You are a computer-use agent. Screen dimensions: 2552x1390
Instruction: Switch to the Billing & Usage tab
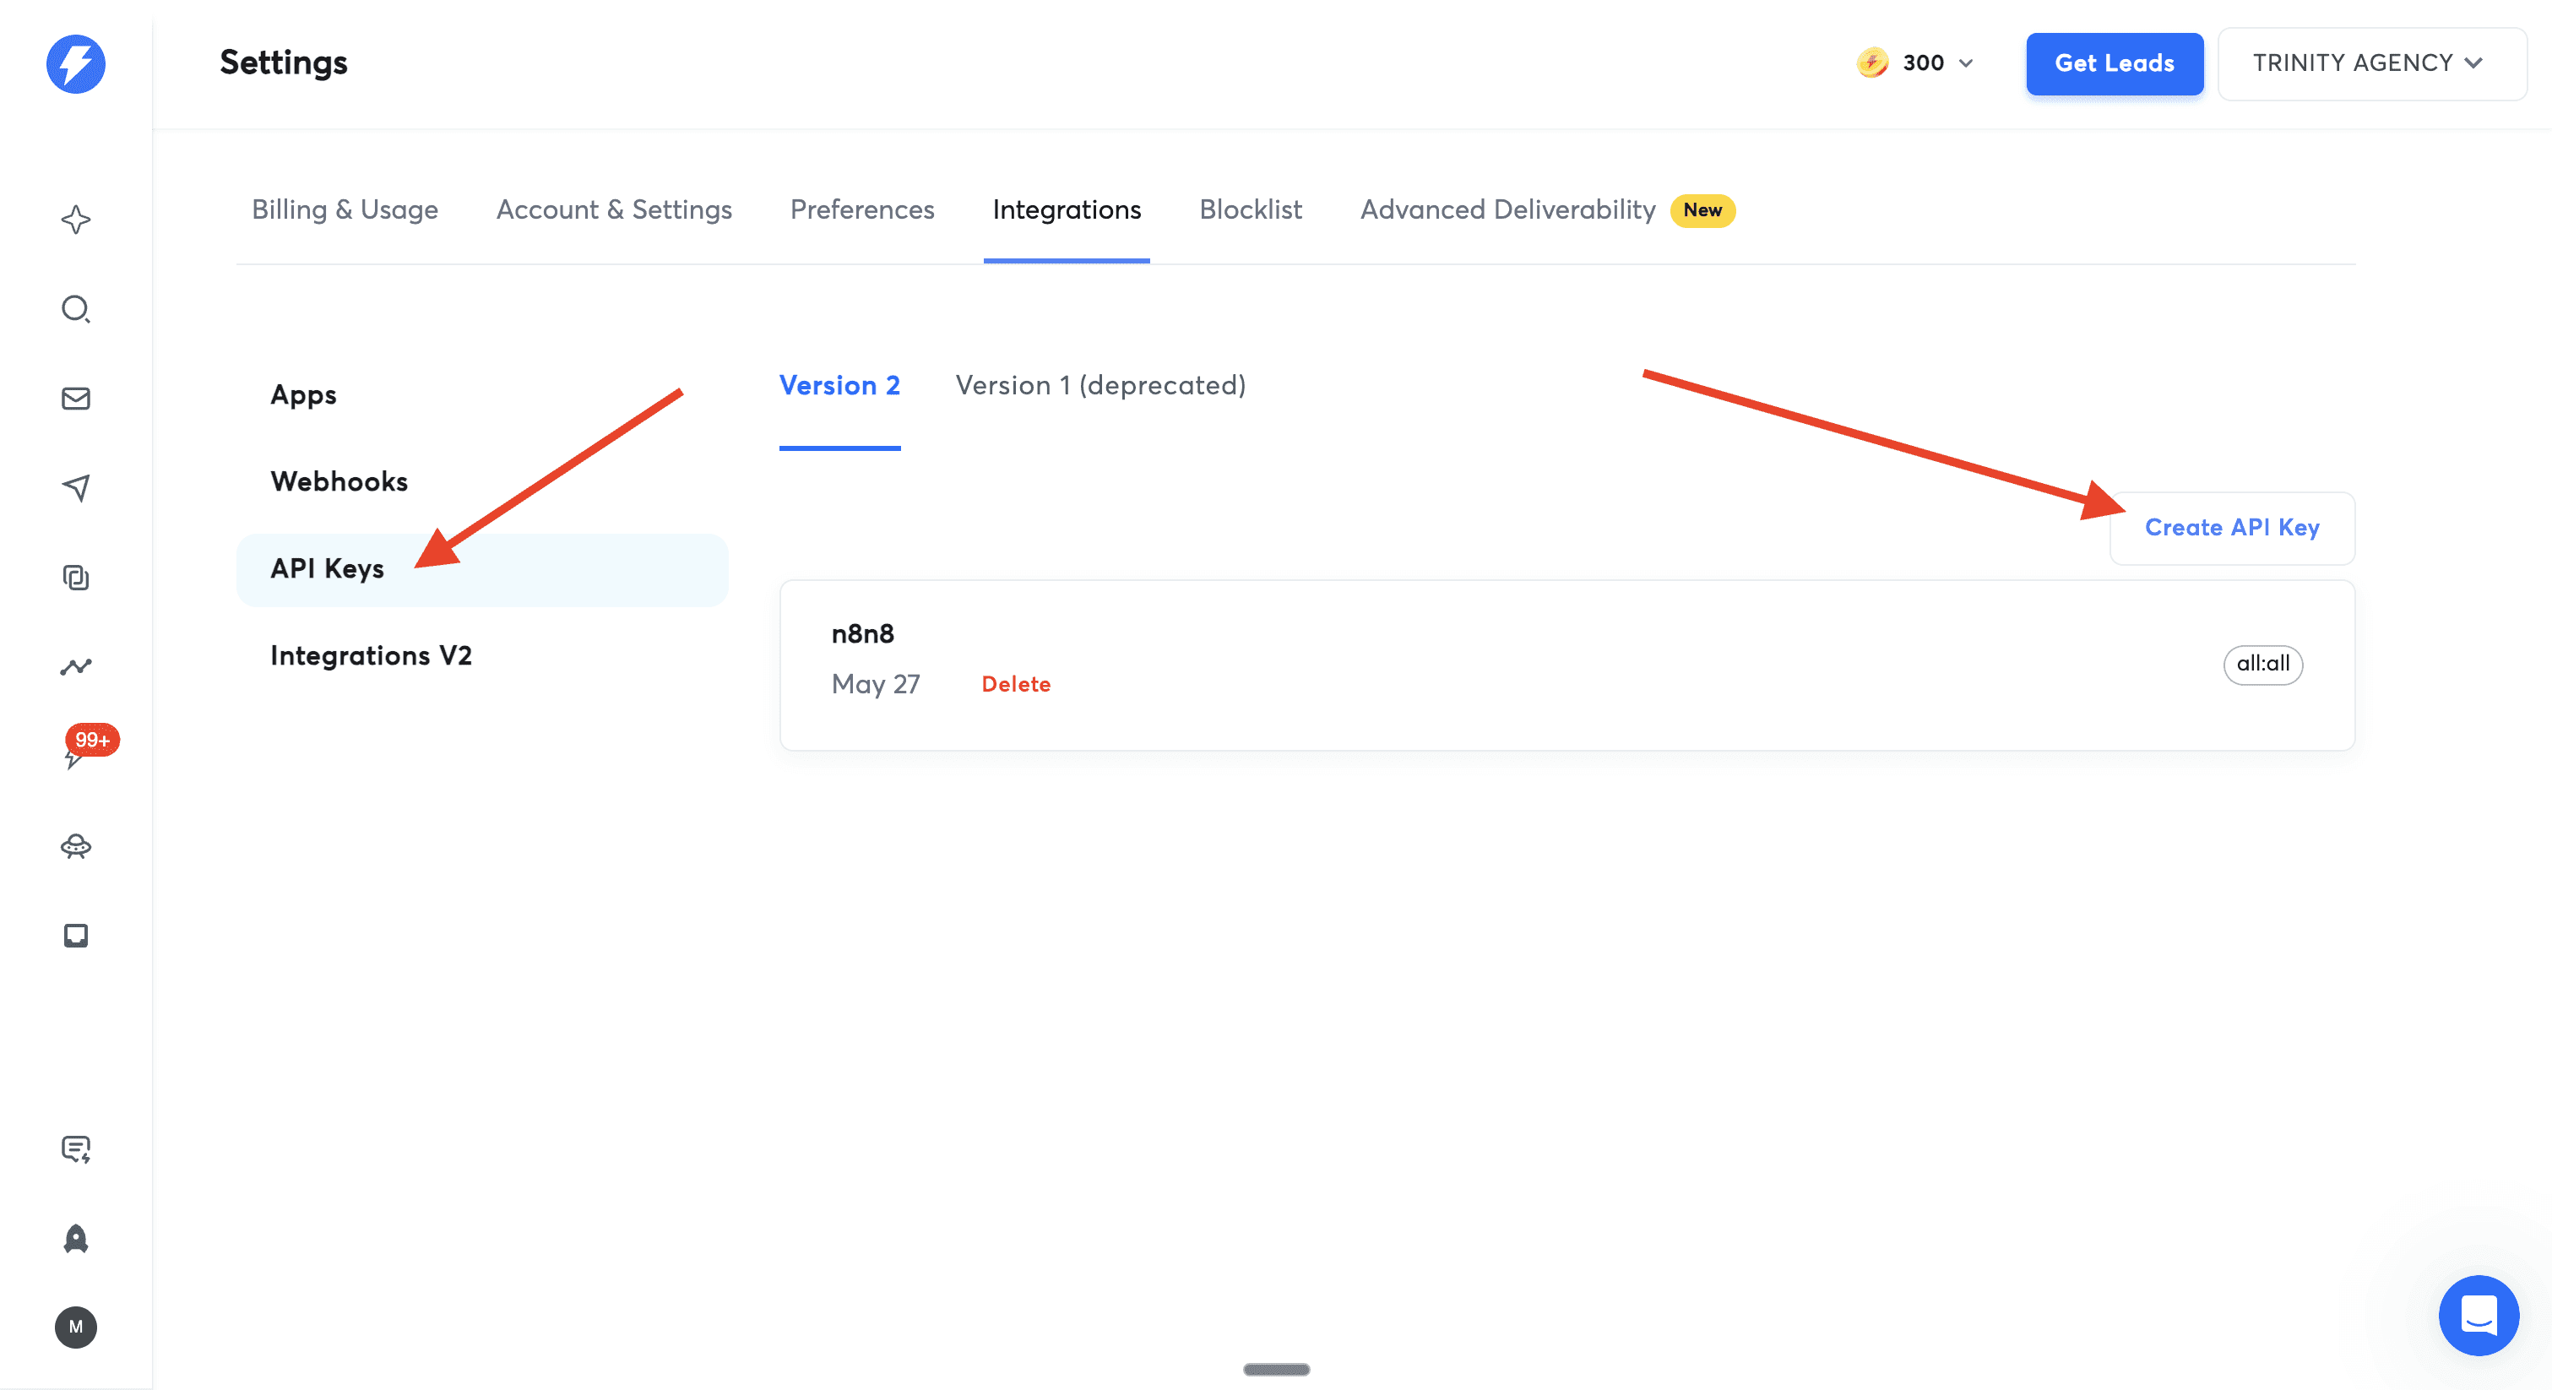tap(344, 210)
